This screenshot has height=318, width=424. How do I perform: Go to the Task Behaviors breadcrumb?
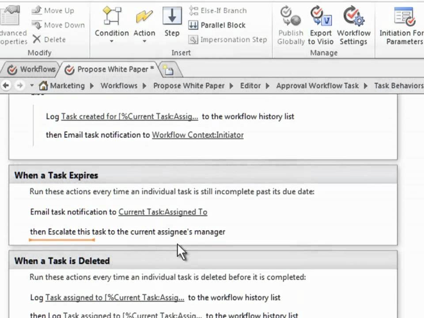click(399, 86)
